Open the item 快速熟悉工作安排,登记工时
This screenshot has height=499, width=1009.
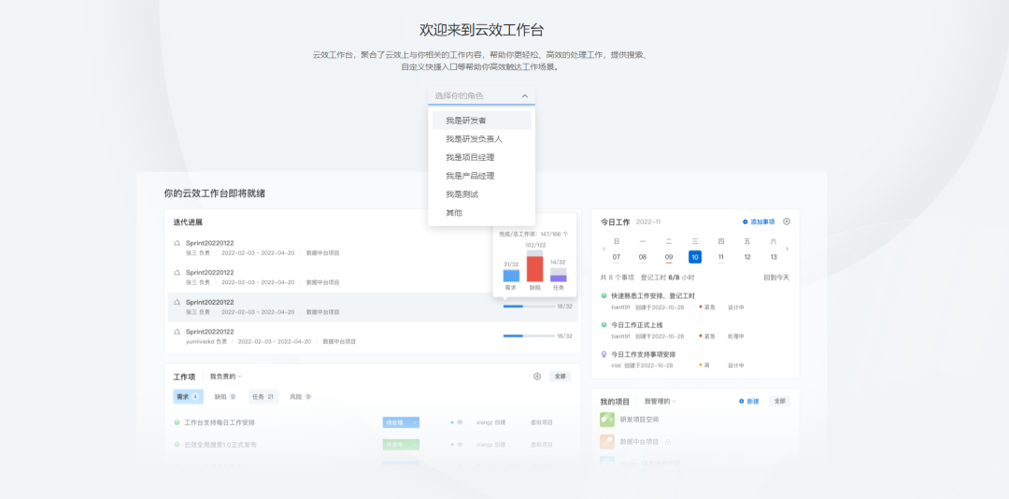(x=653, y=295)
